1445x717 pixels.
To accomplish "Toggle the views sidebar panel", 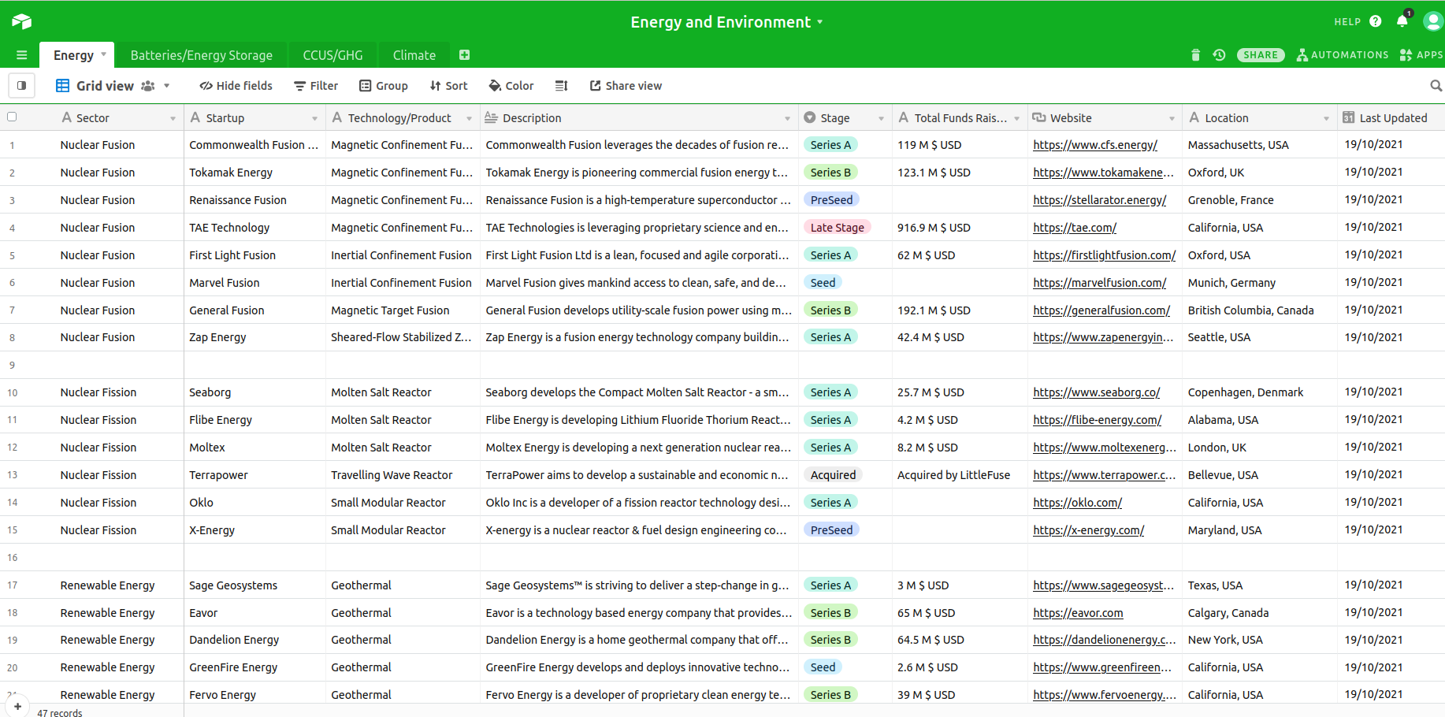I will point(21,85).
